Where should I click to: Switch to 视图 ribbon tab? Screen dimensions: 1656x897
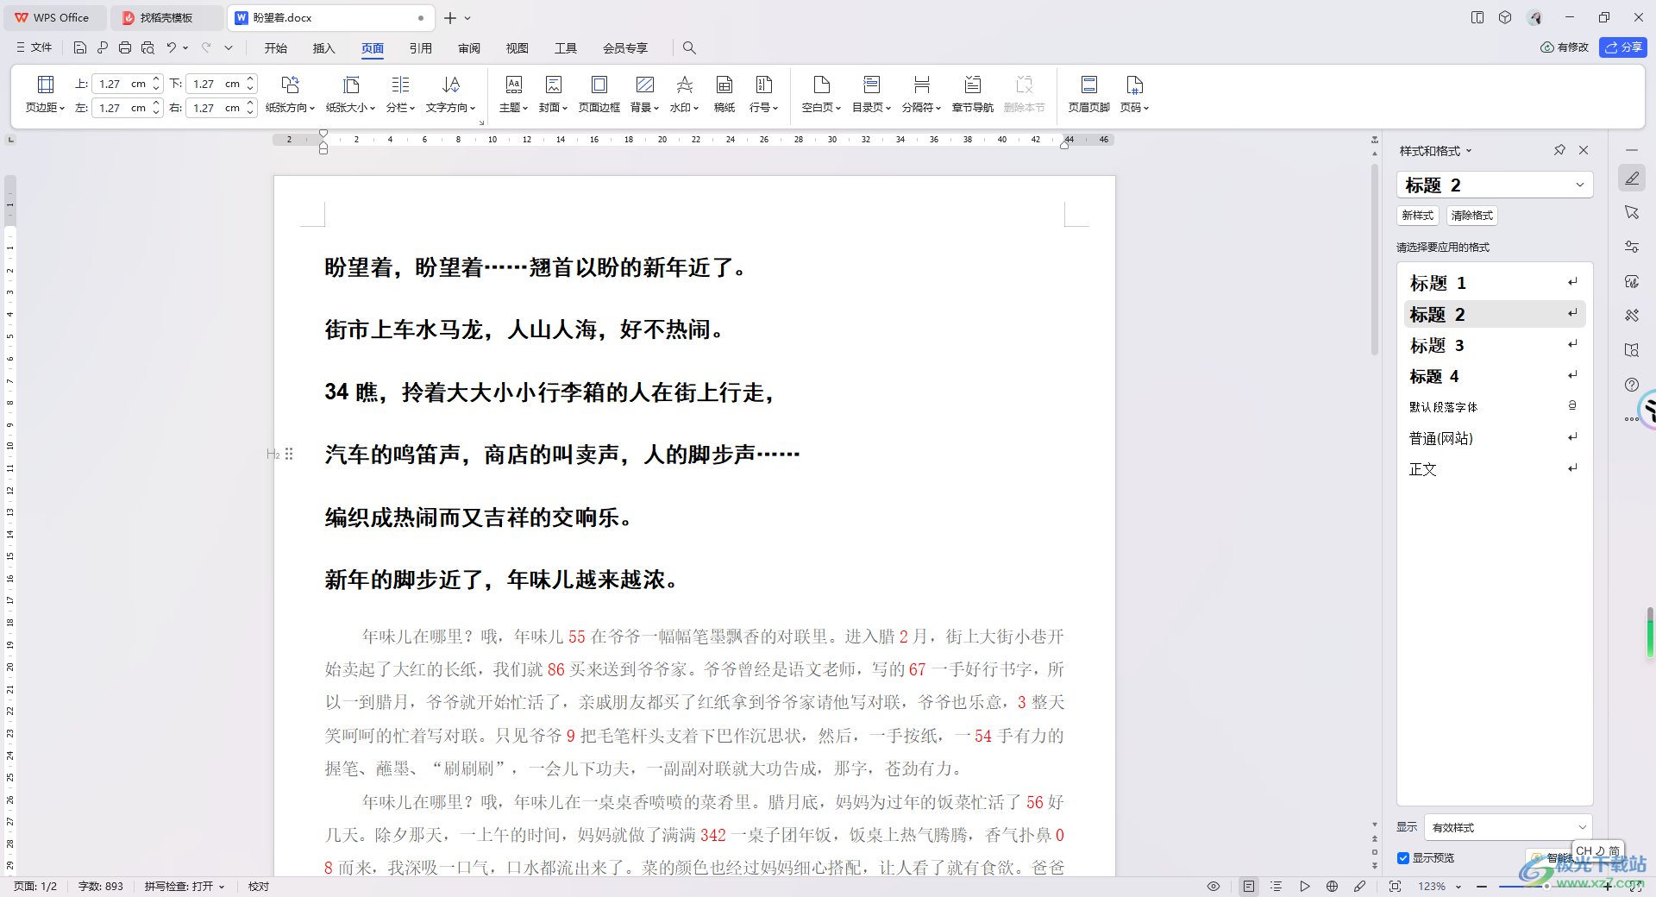pos(517,48)
